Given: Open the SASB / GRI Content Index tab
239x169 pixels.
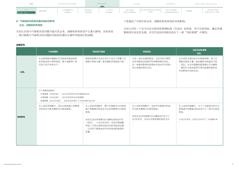Looking at the screenshot, I should (206, 4).
